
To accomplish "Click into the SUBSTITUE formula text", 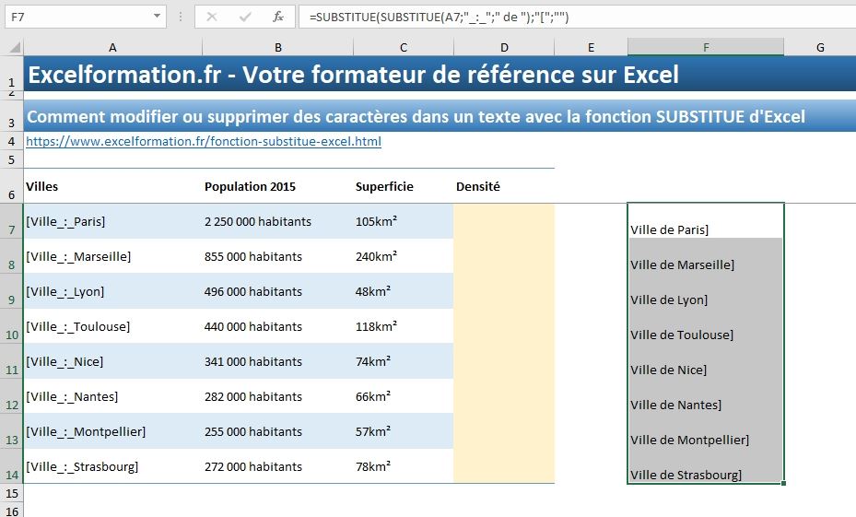I will pyautogui.click(x=442, y=18).
